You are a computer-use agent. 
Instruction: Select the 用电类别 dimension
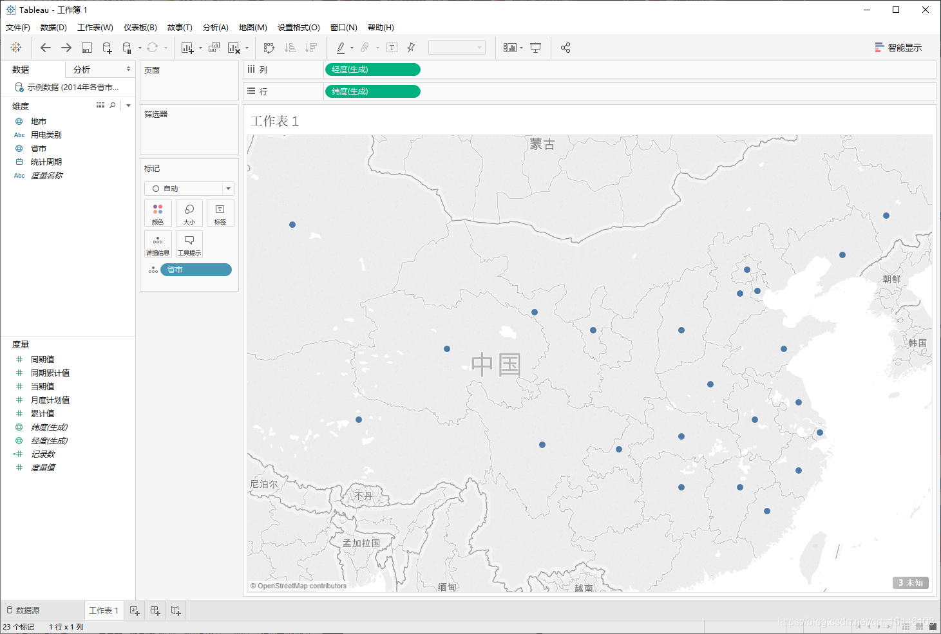pyautogui.click(x=46, y=135)
